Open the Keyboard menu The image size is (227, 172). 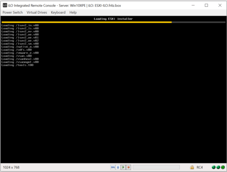tap(58, 12)
